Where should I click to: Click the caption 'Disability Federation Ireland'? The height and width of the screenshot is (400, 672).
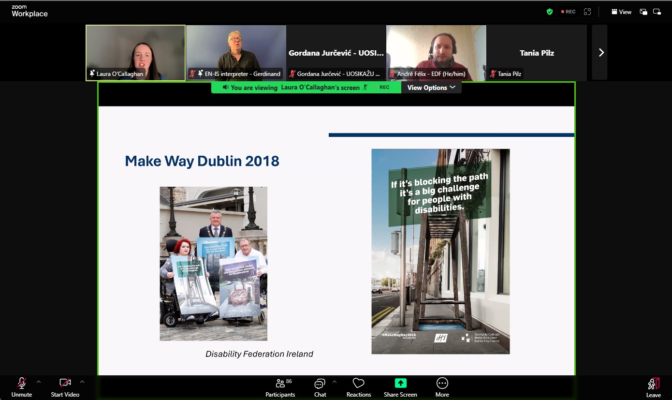click(259, 354)
